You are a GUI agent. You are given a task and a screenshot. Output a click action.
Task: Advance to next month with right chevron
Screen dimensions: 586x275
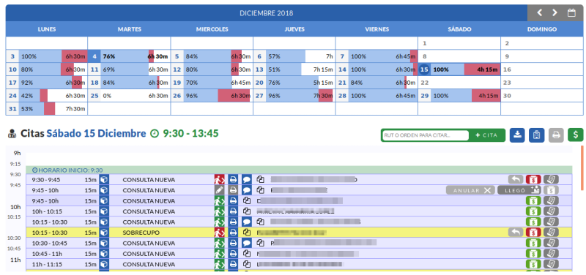[555, 13]
